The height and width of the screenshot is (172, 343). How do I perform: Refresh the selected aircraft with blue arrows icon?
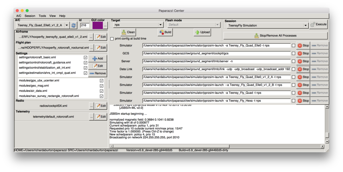pyautogui.click(x=73, y=25)
